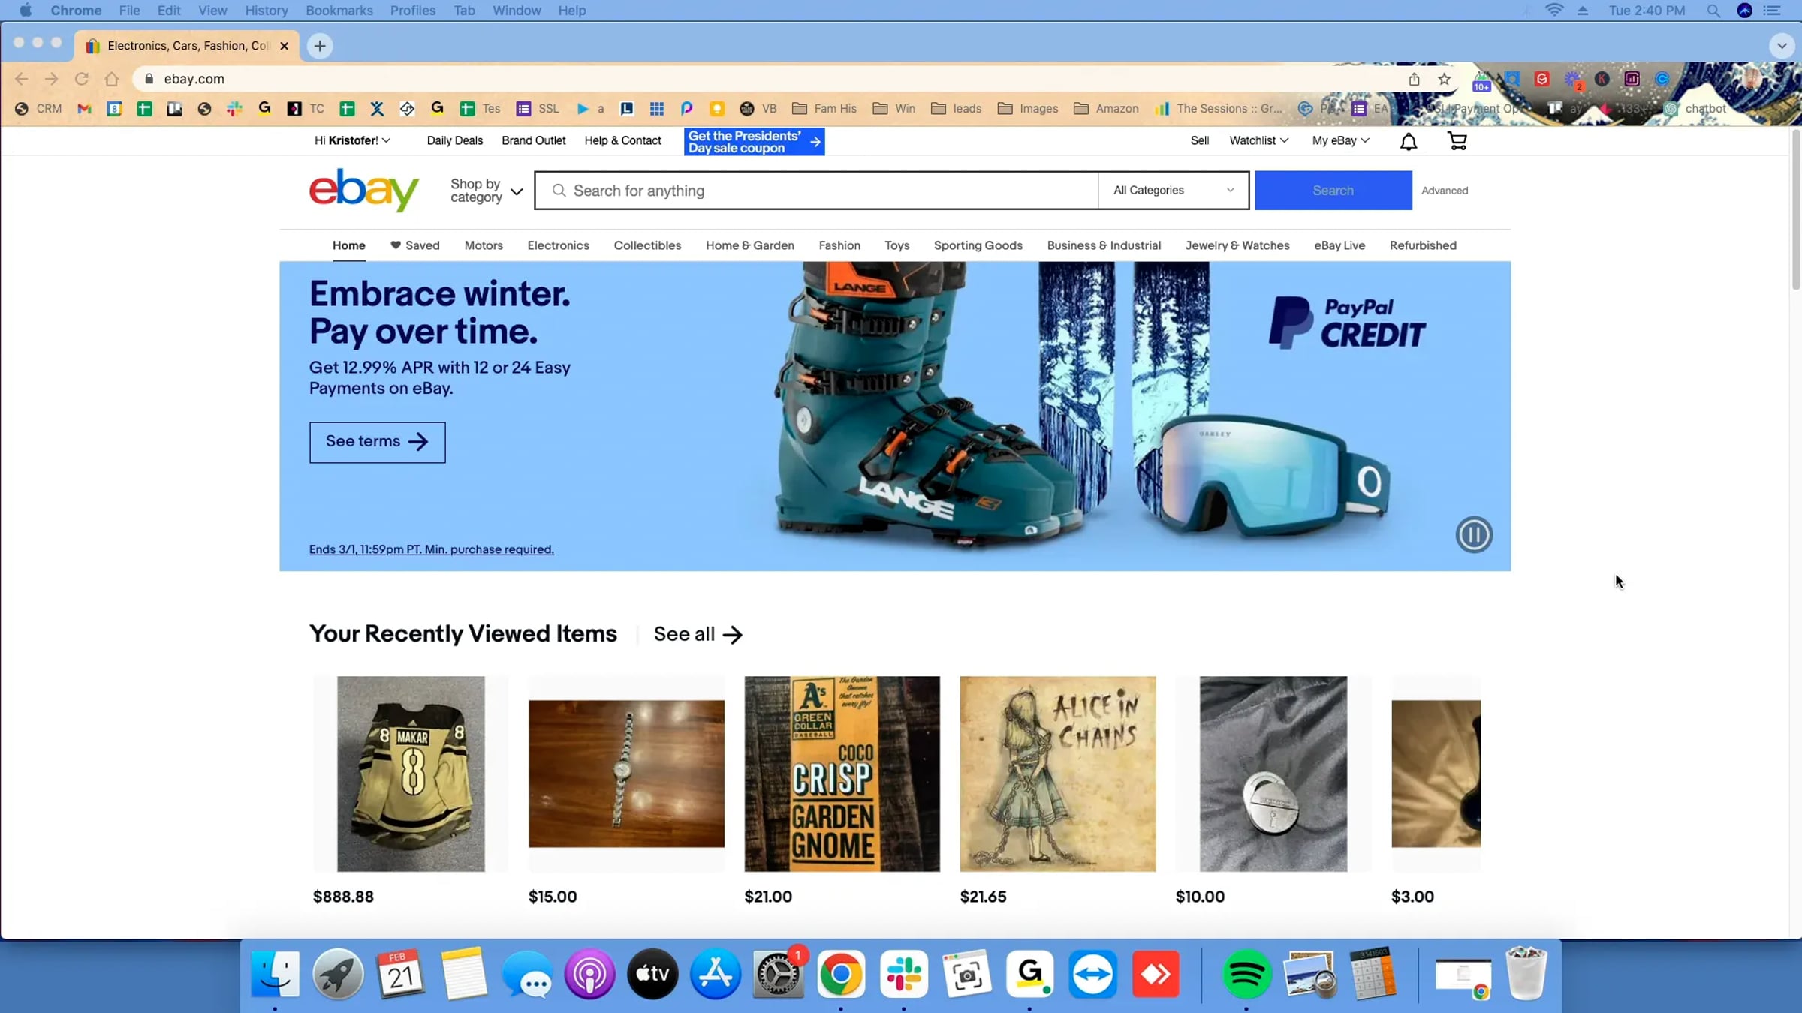The image size is (1802, 1013).
Task: Open the Alice in Chains poster item
Action: 1057,774
